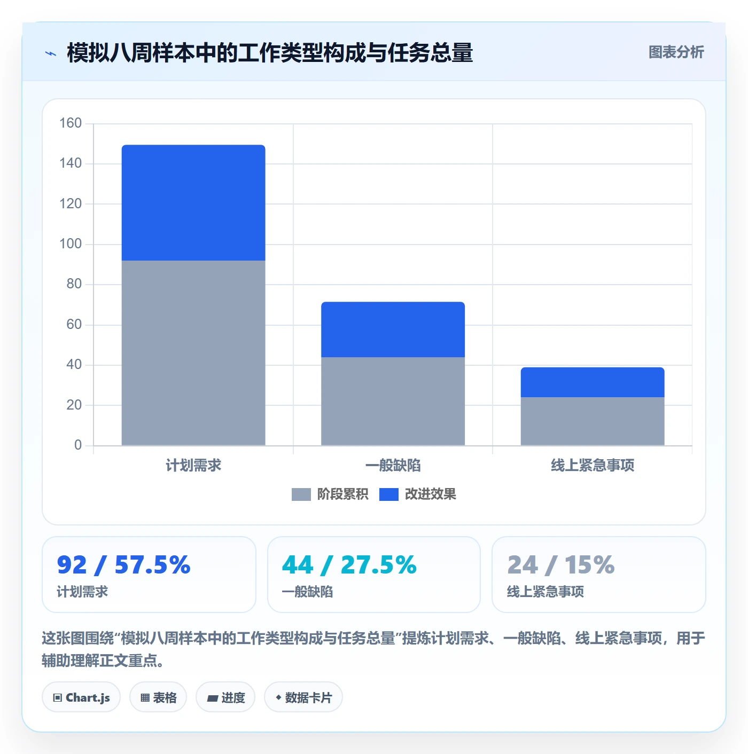Select the 数据卡片 tag chip

303,697
